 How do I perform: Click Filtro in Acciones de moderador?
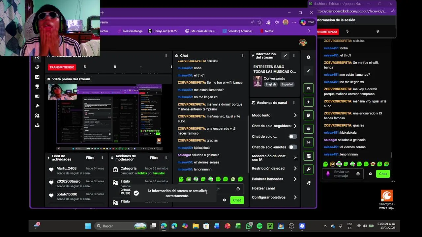[x=154, y=158]
